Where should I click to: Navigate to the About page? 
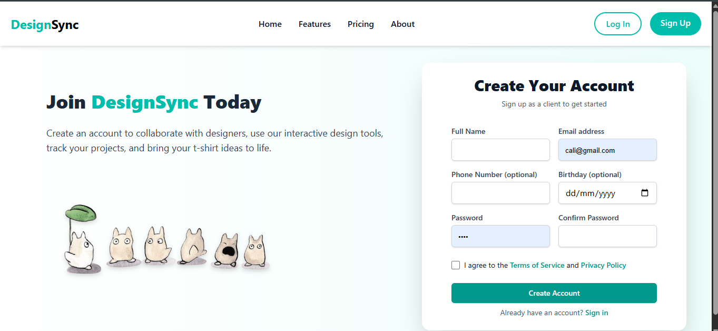tap(402, 24)
